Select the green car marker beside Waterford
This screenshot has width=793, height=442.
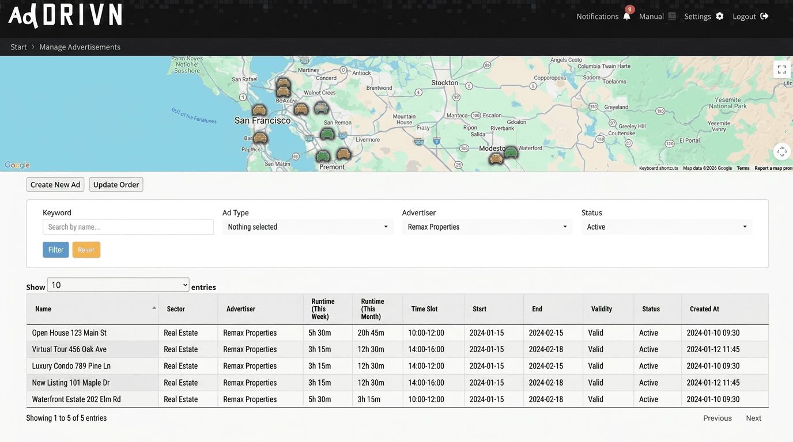511,152
